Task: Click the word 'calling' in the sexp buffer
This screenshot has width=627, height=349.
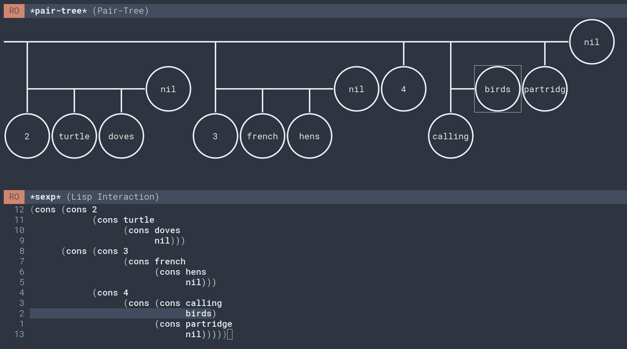Action: [x=204, y=303]
